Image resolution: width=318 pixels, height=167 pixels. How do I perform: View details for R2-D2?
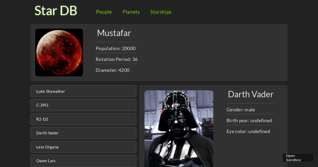83,119
